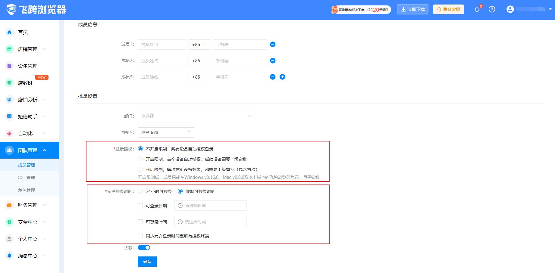Open 店数BI in sidebar

(25, 83)
